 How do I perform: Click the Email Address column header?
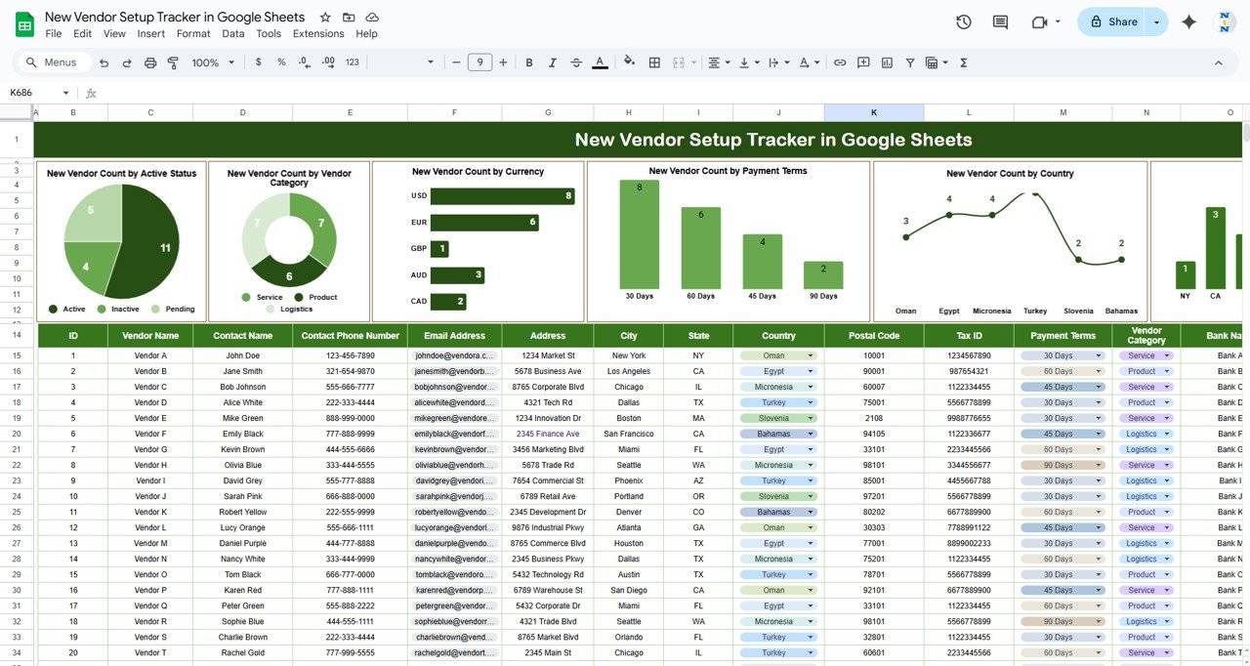click(454, 335)
